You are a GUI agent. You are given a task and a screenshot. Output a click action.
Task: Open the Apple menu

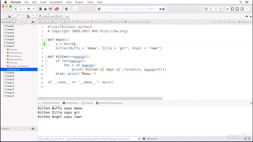point(5,2)
